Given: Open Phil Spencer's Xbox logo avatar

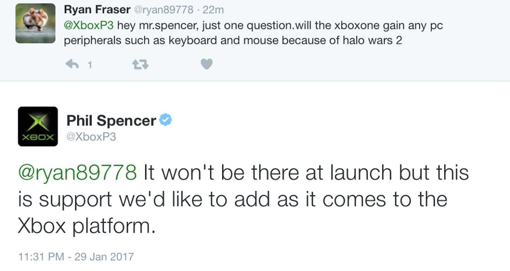Looking at the screenshot, I should coord(38,126).
